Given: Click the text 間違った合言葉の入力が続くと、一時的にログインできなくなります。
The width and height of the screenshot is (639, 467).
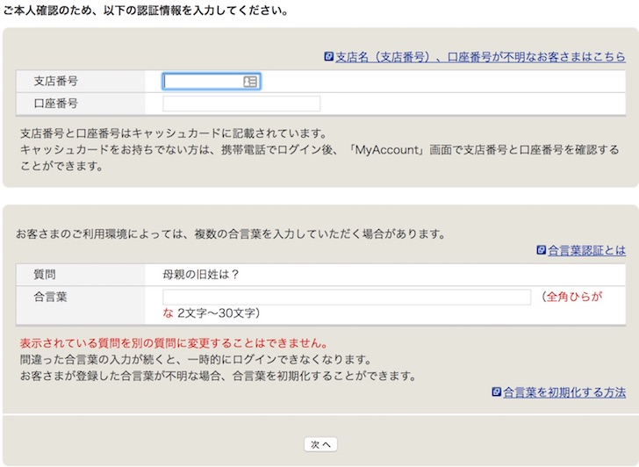Looking at the screenshot, I should pos(196,359).
